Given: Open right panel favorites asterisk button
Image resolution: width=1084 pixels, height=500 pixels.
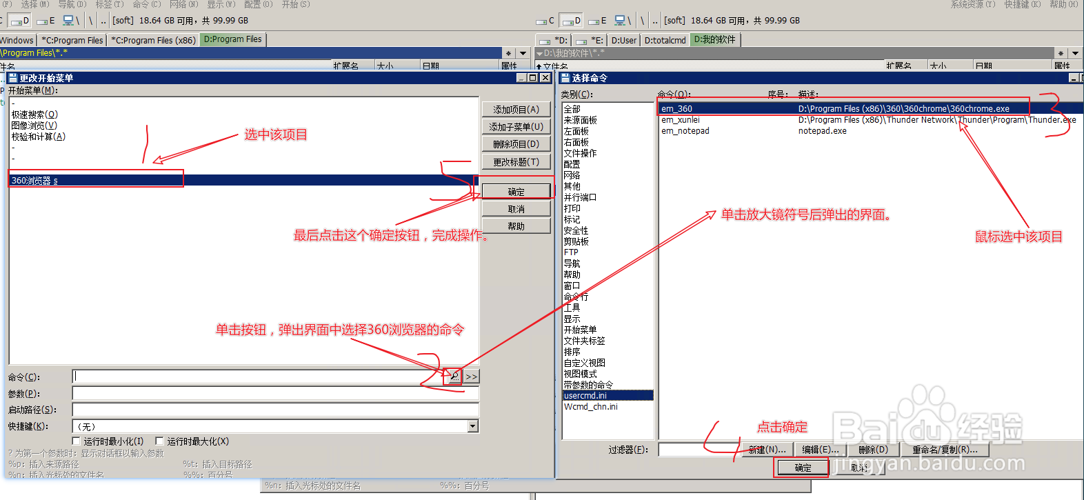Looking at the screenshot, I should [1061, 53].
